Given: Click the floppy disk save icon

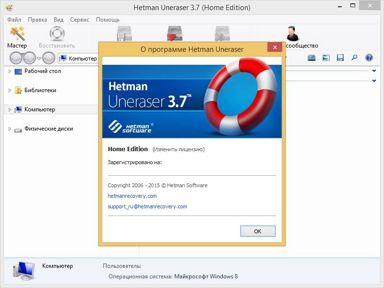Looking at the screenshot, I should point(340,58).
